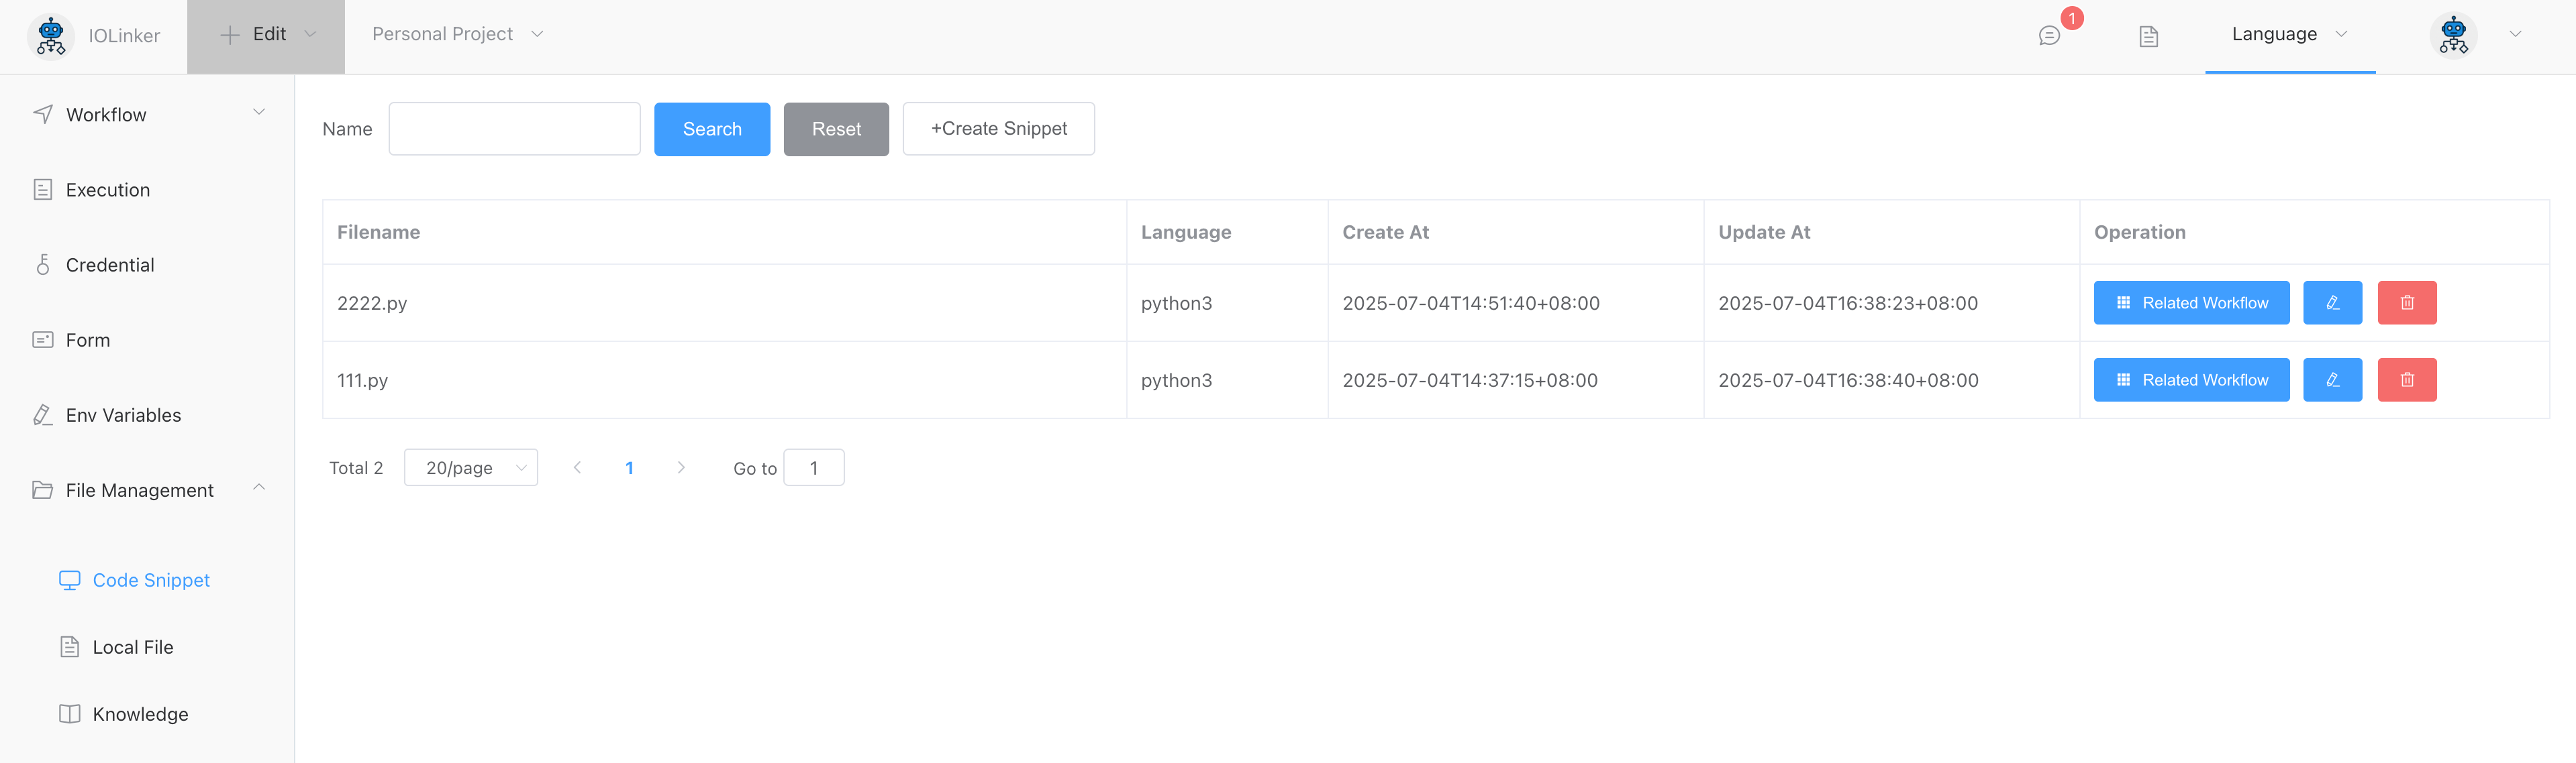
Task: Click the blue Search button
Action: [x=712, y=129]
